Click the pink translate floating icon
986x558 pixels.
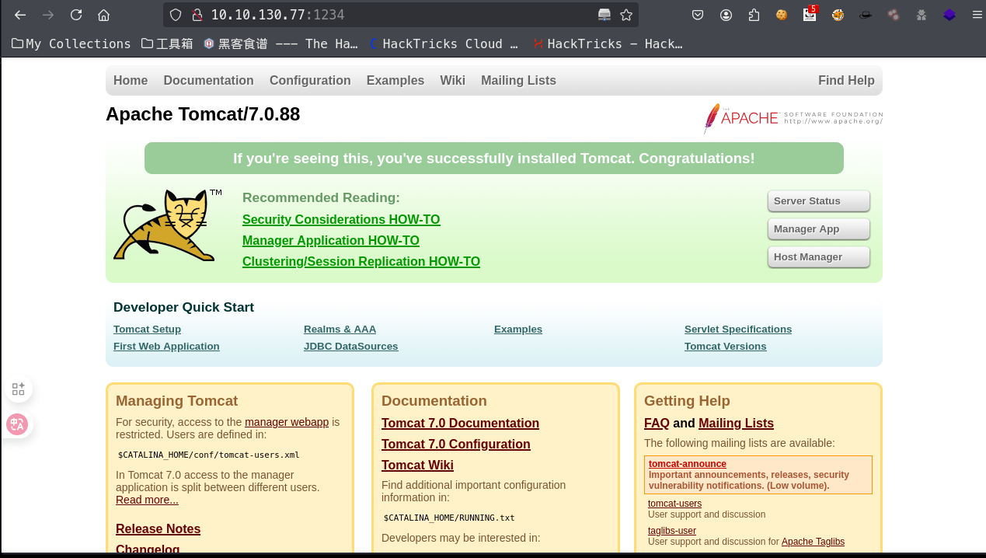17,424
